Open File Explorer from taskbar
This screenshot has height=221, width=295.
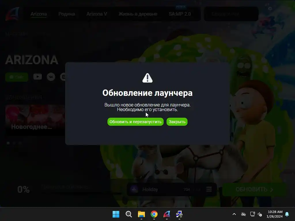[141, 214]
